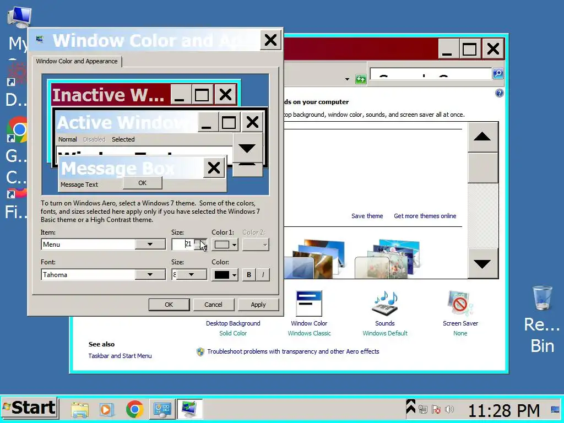Open the Sounds icon in Personalization

pyautogui.click(x=385, y=303)
